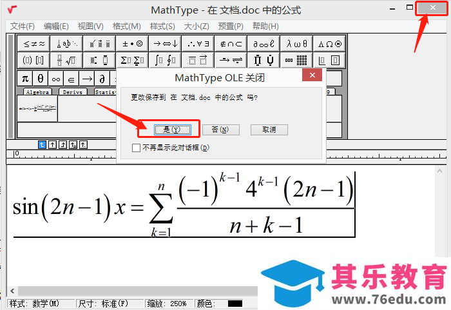Open the boxes templates palette
451x310 pixels.
point(329,60)
